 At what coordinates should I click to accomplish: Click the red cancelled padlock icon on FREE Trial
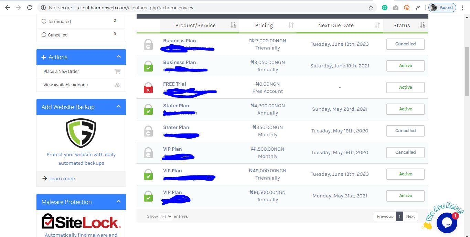pyautogui.click(x=148, y=87)
